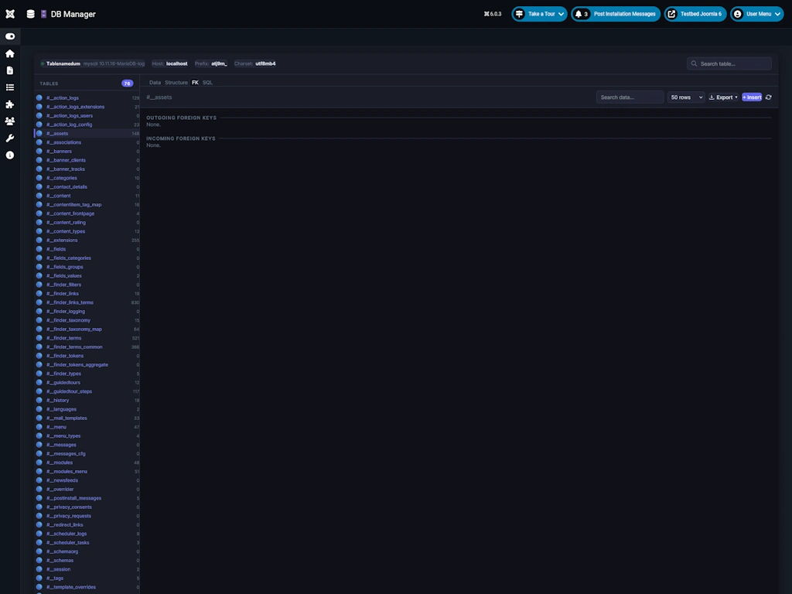792x594 pixels.
Task: Select the #__guidedtour_steps table
Action: tap(87, 391)
